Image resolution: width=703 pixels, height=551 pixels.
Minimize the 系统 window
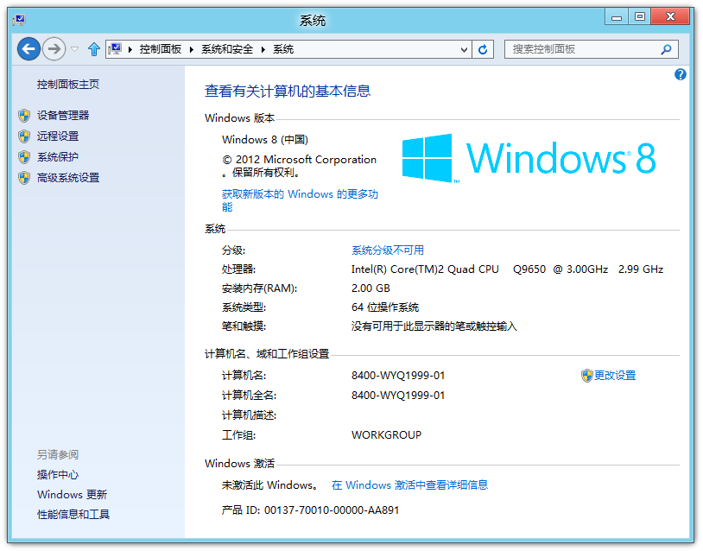click(x=617, y=17)
